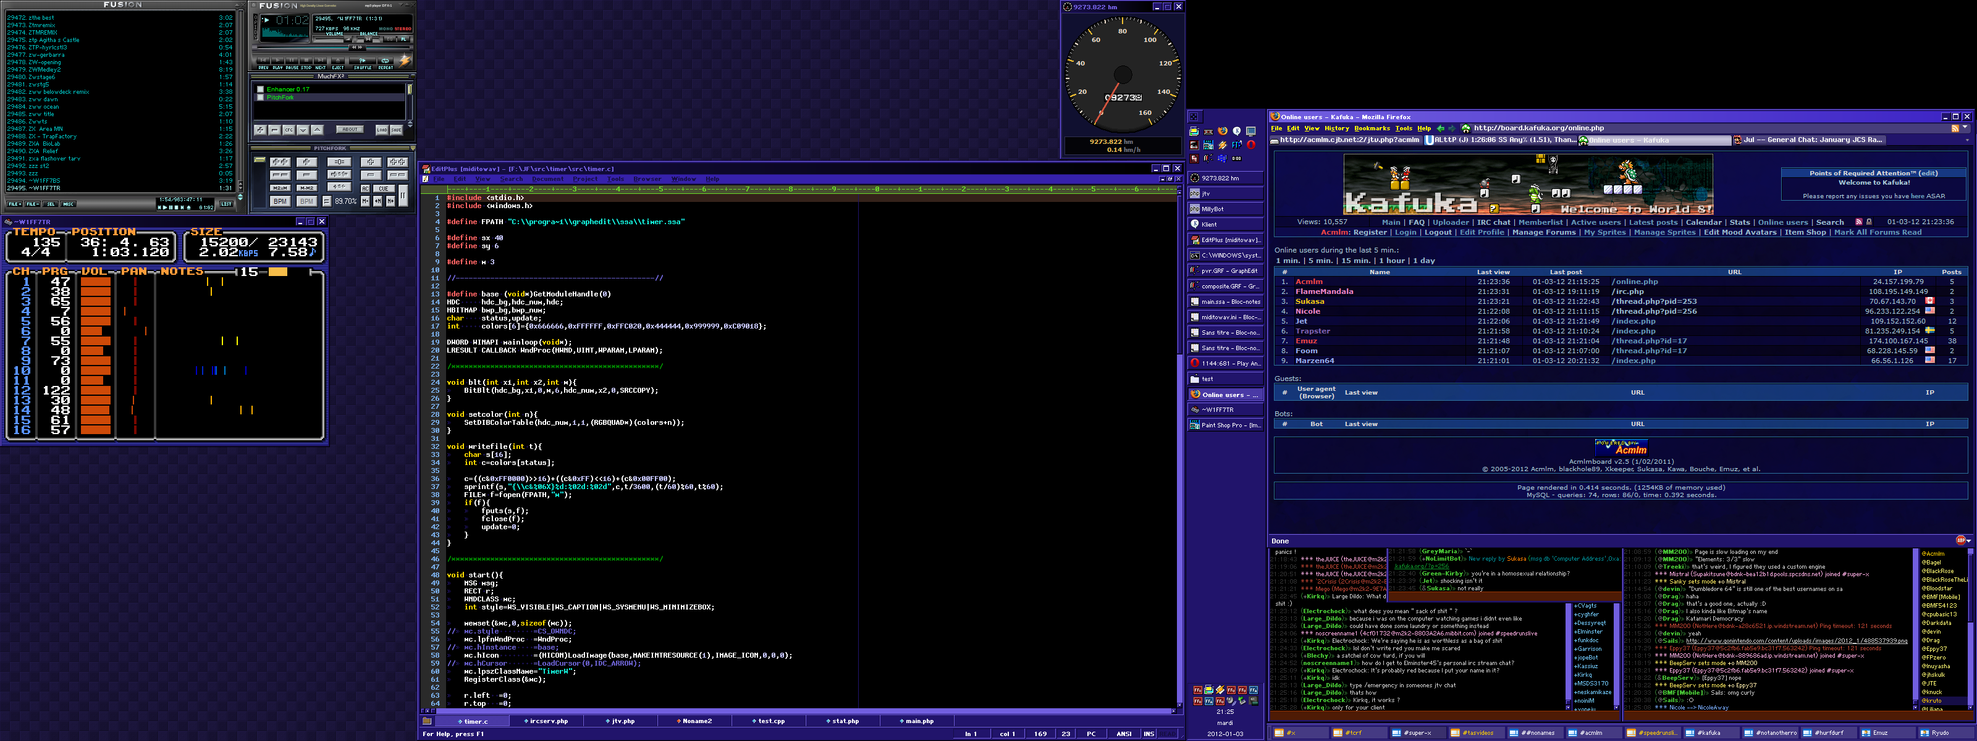Click MuchFX move-down arrow button

tap(303, 130)
